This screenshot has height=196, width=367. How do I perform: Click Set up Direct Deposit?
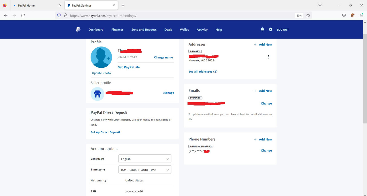pos(106,132)
